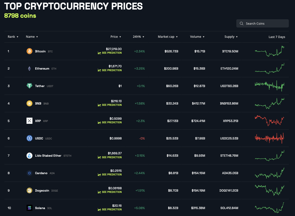295x216 pixels.
Task: Open Bitcoin's SEE PREDICTION link
Action: (110, 53)
